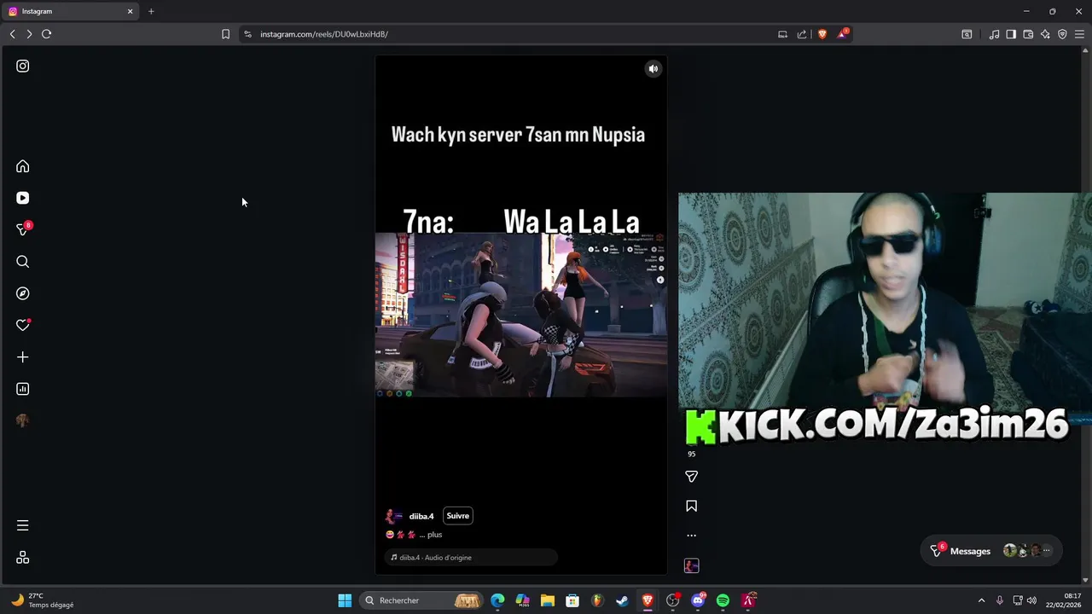Click diiba.4 avatar beside username
The image size is (1092, 614).
pos(393,516)
